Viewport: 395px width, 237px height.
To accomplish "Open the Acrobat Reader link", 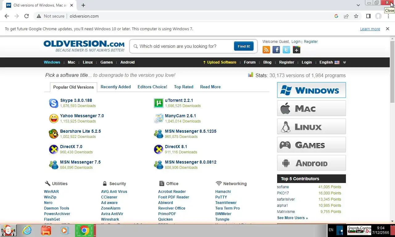I will point(172,192).
